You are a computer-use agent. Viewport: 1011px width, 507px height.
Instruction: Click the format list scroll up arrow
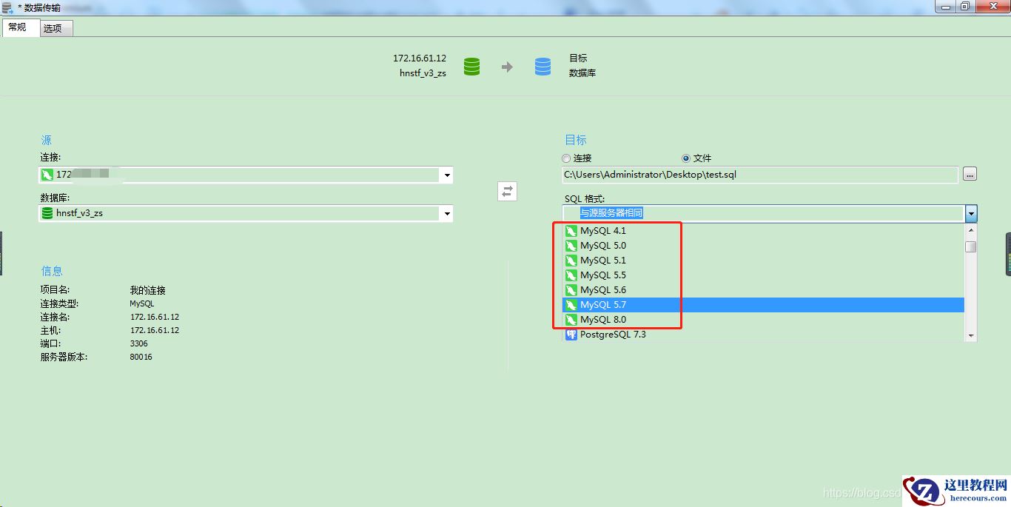(x=970, y=229)
